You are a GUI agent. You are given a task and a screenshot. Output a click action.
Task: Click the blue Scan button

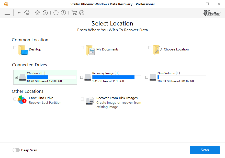(205, 150)
